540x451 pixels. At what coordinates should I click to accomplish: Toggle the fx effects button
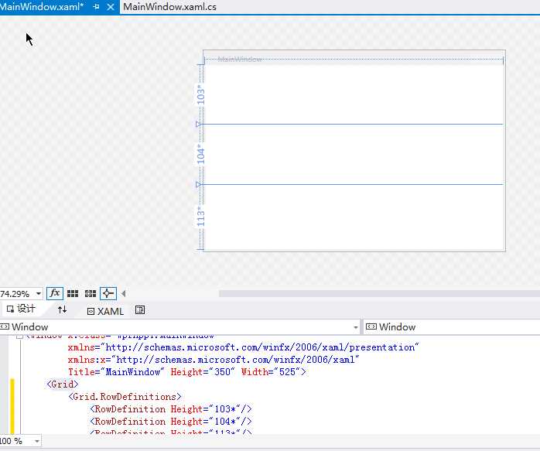click(x=55, y=293)
